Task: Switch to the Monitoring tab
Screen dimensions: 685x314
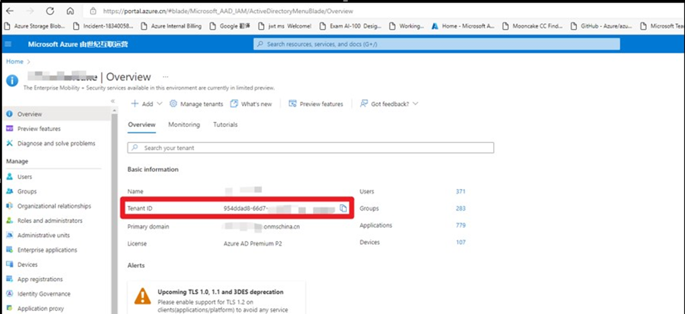Action: click(184, 125)
